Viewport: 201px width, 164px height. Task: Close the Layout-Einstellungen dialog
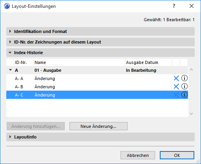coord(192,6)
